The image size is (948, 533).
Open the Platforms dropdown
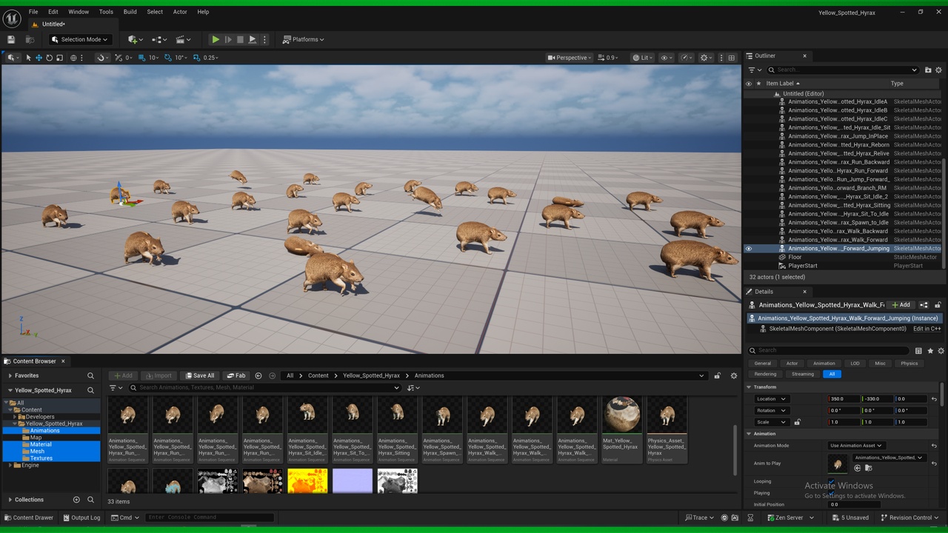coord(304,39)
